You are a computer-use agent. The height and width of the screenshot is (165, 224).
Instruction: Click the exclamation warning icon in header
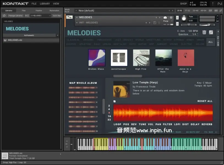coord(212,4)
